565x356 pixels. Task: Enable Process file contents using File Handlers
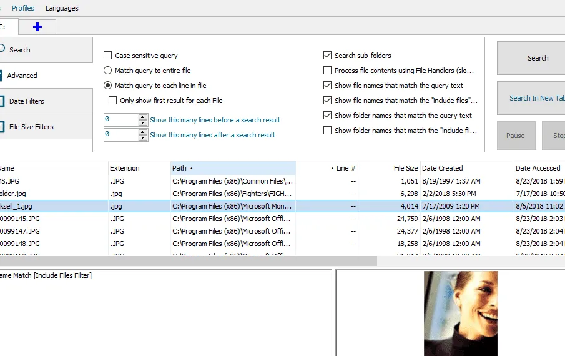[x=328, y=71]
